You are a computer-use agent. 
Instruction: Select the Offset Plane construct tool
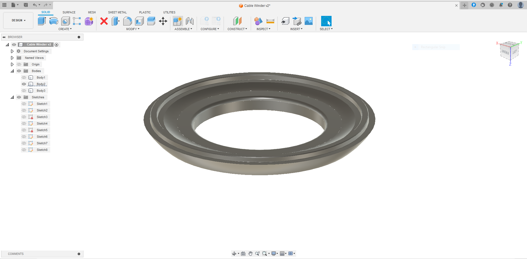(237, 21)
